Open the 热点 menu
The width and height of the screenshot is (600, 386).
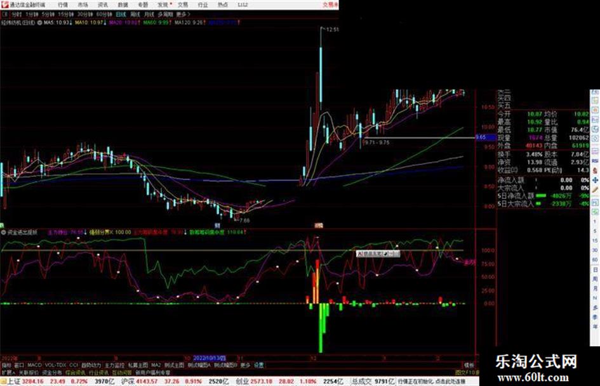pos(223,5)
